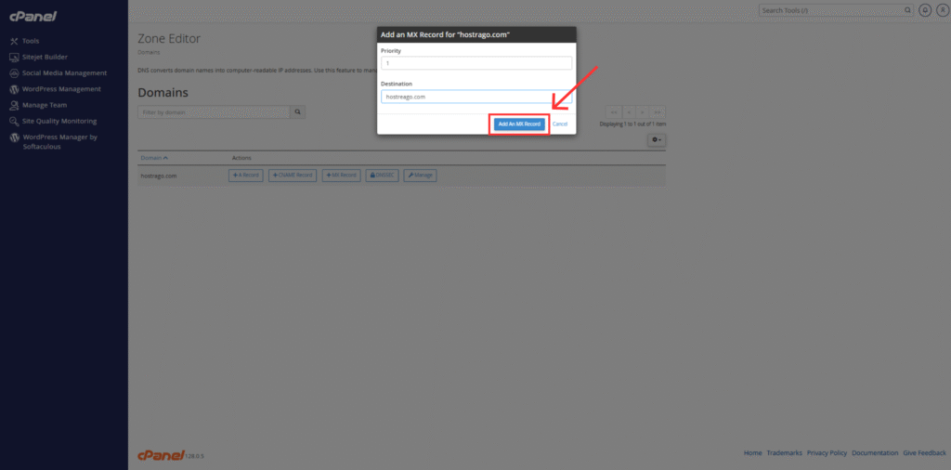
Task: Click the Domains breadcrumb under Zone Editor
Action: coord(149,53)
